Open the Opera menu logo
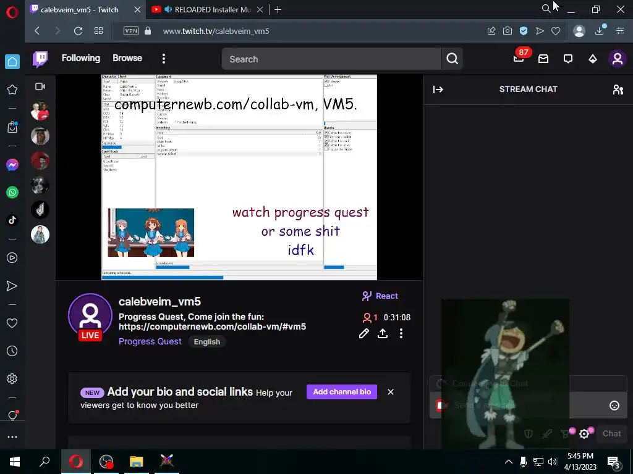Image resolution: width=633 pixels, height=474 pixels. (12, 12)
